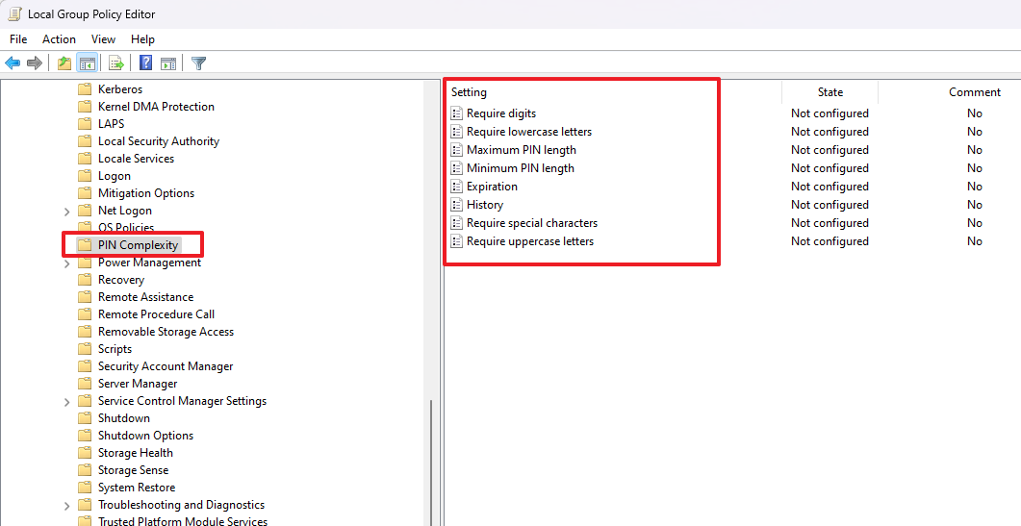Viewport: 1021px width, 526px height.
Task: Select Removable Storage Access folder
Action: [x=166, y=332]
